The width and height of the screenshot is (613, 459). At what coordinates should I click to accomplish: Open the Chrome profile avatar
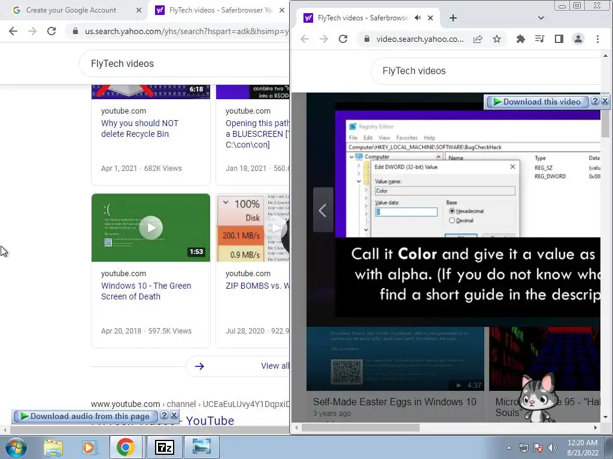578,39
